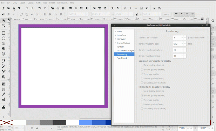216x131 pixels.
Task: Select the arrow Selector tool
Action: coord(4,21)
